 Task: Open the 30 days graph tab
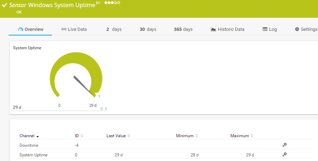click(148, 29)
